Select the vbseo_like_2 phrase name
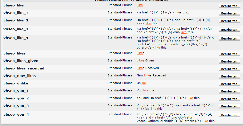The height and width of the screenshot is (126, 243). click(x=16, y=20)
